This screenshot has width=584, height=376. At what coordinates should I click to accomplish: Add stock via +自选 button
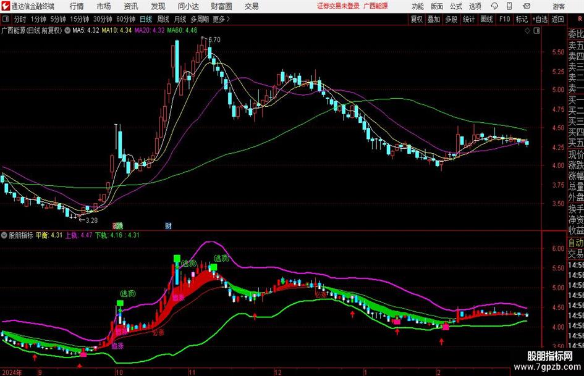540,19
